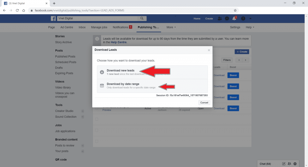Click the Facebook logo icon
The image size is (308, 167).
53,18
